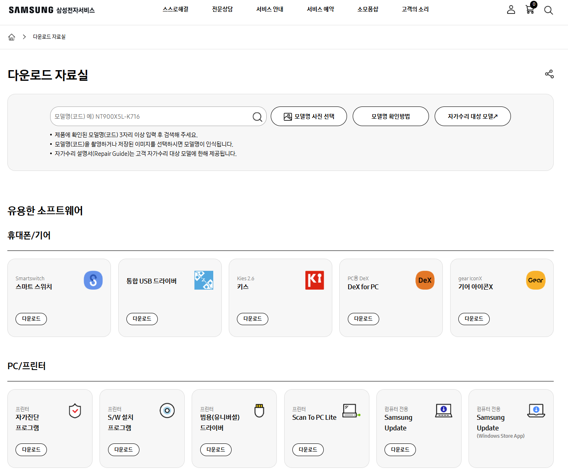This screenshot has height=472, width=568.
Task: Download the 통합 USB 드라이버
Action: (x=142, y=319)
